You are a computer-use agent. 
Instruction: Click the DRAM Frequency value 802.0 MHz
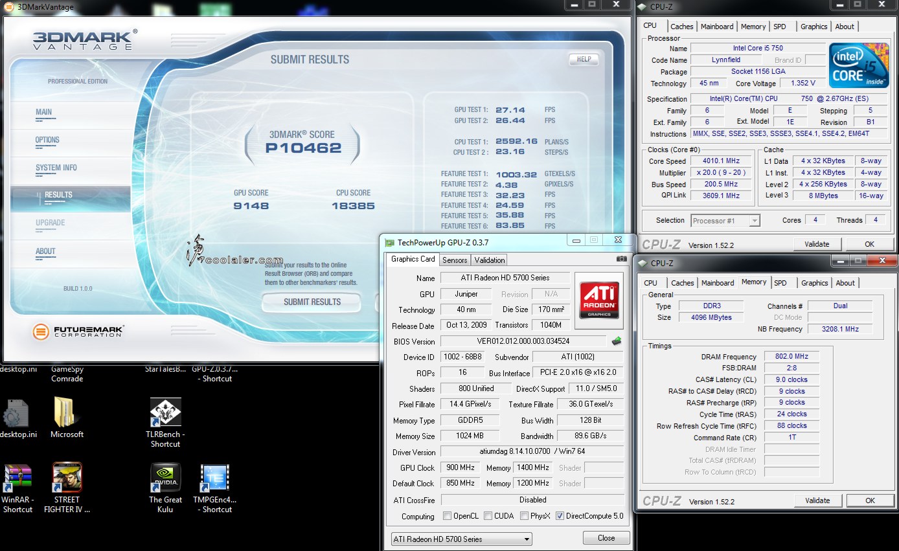coord(791,357)
